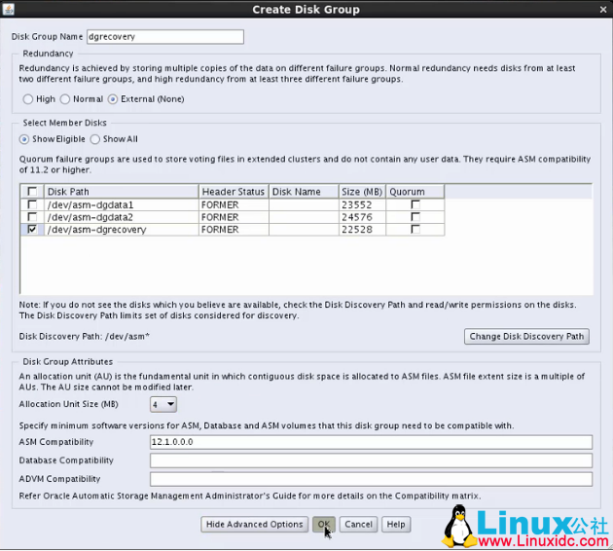Click the Database Compatibility field
613x551 pixels.
[371, 460]
